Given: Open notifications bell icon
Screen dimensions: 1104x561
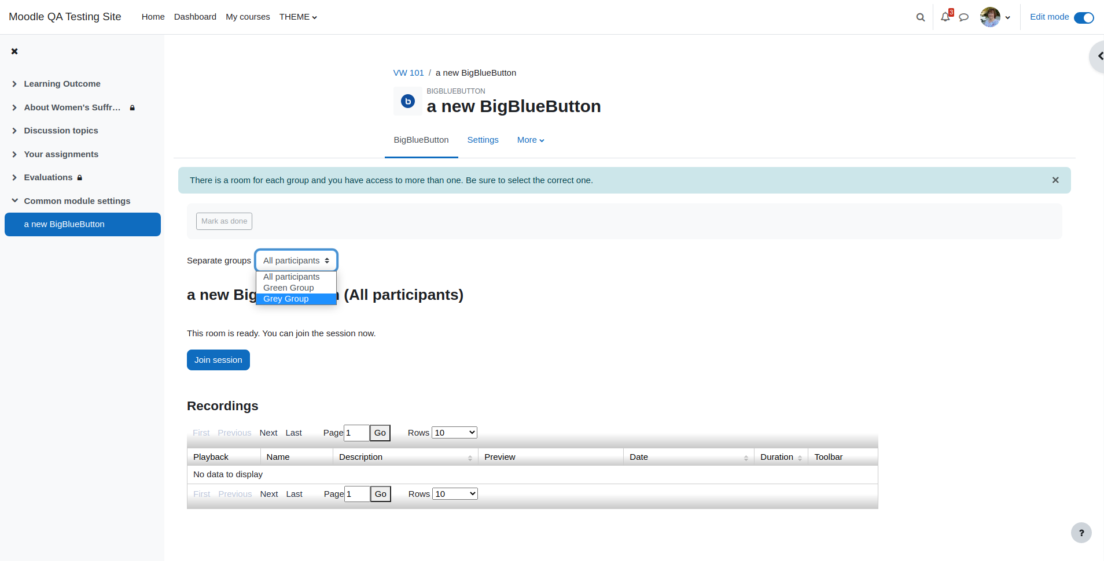Looking at the screenshot, I should 945,17.
